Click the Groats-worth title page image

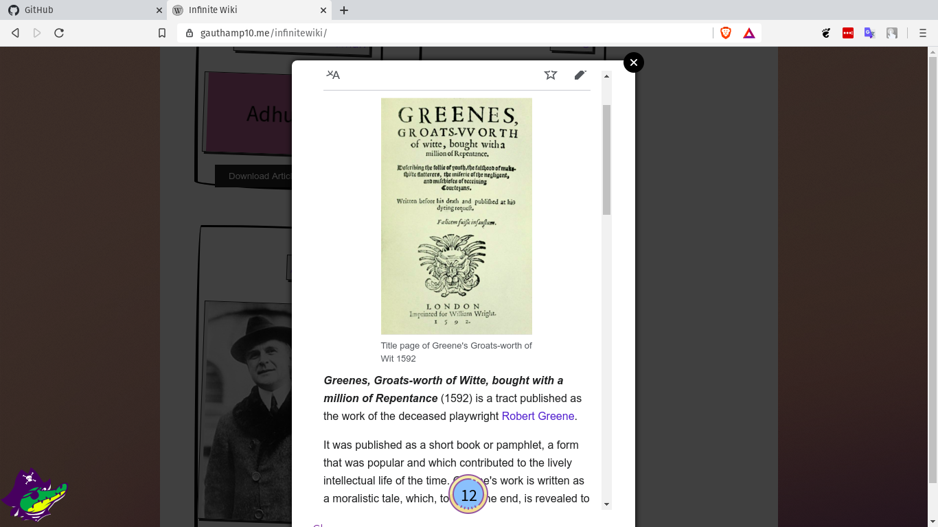pyautogui.click(x=457, y=216)
